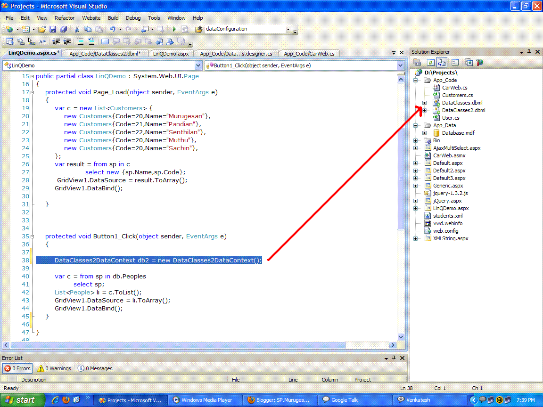Save the current file with the floppy icon
The width and height of the screenshot is (543, 407).
point(53,29)
